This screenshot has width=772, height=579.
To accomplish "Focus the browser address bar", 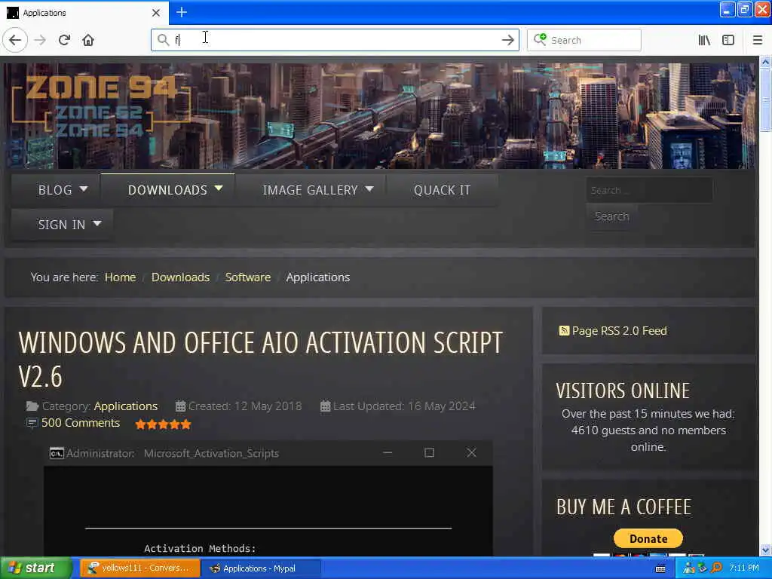I will [x=335, y=40].
